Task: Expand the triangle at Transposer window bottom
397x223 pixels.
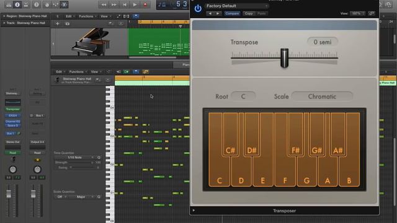Action: click(194, 211)
